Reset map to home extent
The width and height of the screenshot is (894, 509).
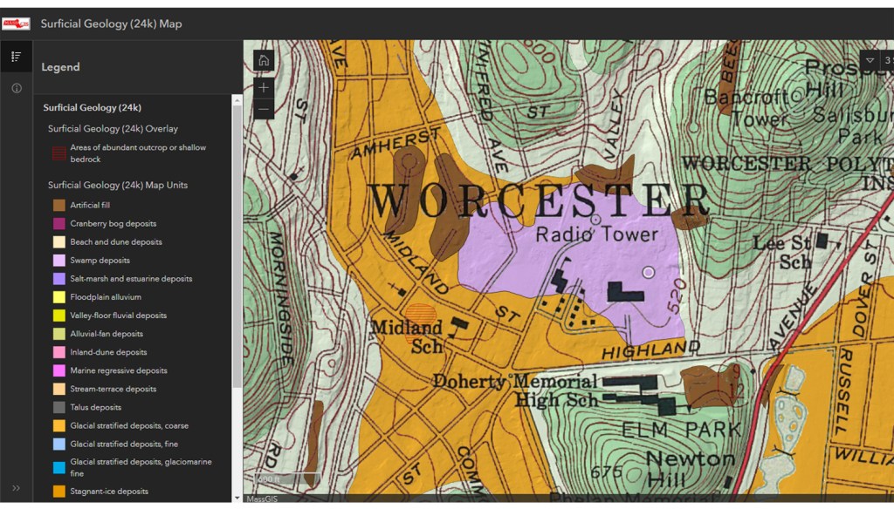pyautogui.click(x=264, y=60)
